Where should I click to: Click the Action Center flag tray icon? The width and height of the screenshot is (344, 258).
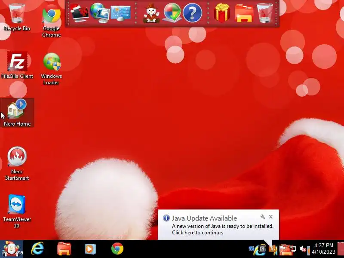[283, 249]
